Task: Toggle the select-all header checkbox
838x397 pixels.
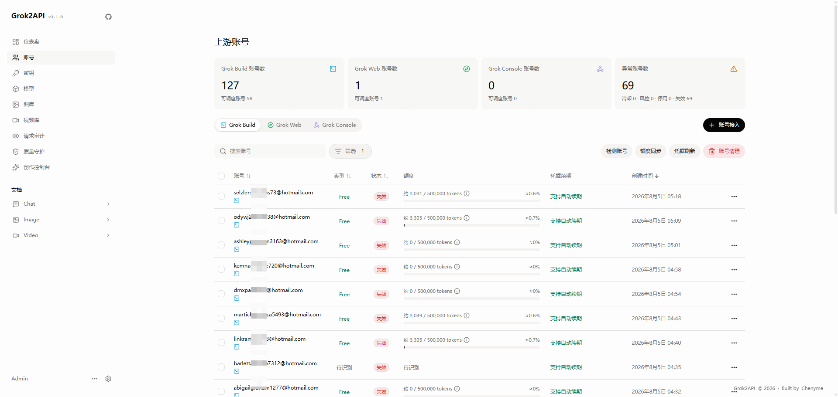Action: [221, 176]
